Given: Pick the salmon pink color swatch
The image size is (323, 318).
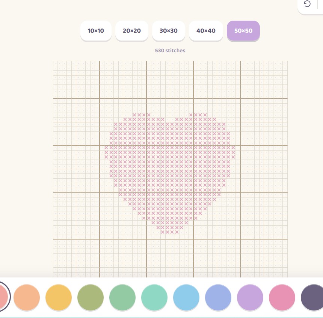Looking at the screenshot, I should (3, 297).
